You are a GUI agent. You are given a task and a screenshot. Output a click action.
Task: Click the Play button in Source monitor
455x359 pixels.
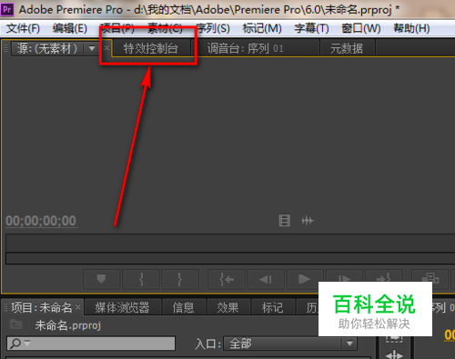point(305,279)
